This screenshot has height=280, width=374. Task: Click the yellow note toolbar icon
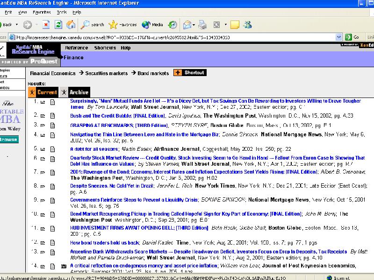pyautogui.click(x=235, y=25)
